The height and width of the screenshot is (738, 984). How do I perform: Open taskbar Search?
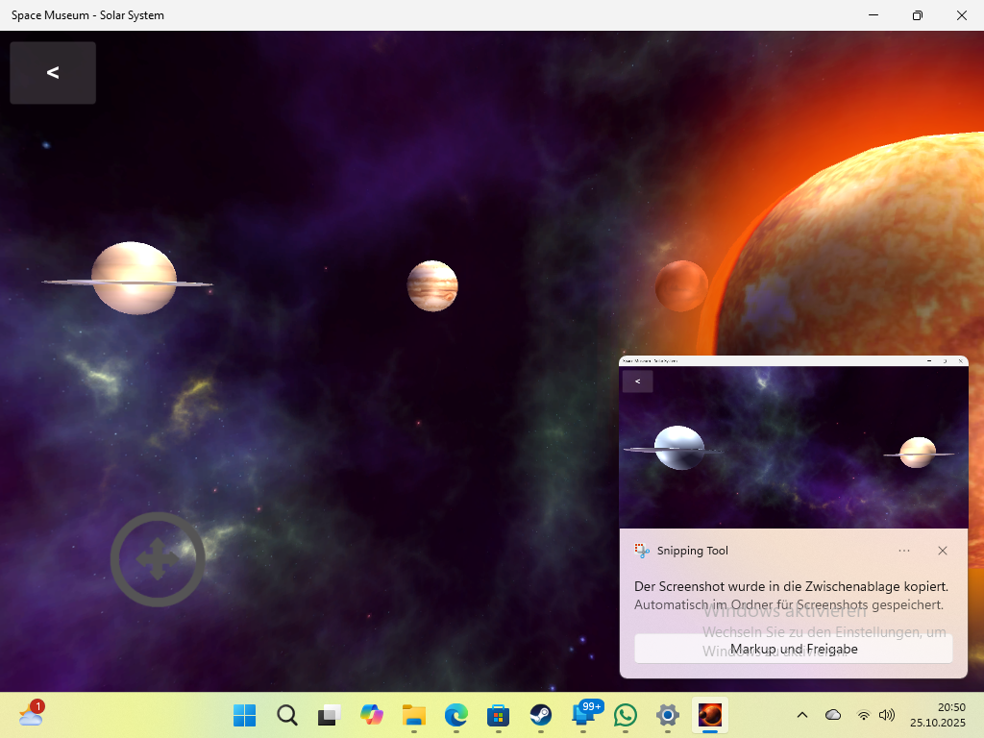click(x=287, y=715)
